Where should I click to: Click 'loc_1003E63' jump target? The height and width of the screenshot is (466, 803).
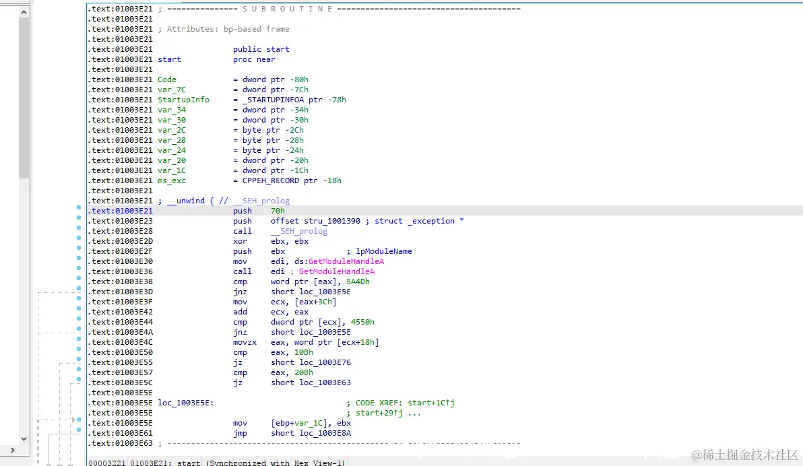coord(325,382)
